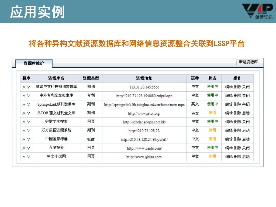
Task: Click address http://210.73.128.19:8080/cnipr/login
Action: point(144,96)
